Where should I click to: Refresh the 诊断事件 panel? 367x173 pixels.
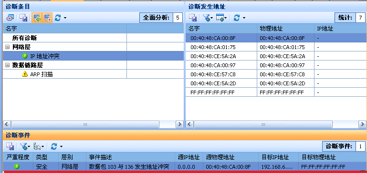coord(54,146)
